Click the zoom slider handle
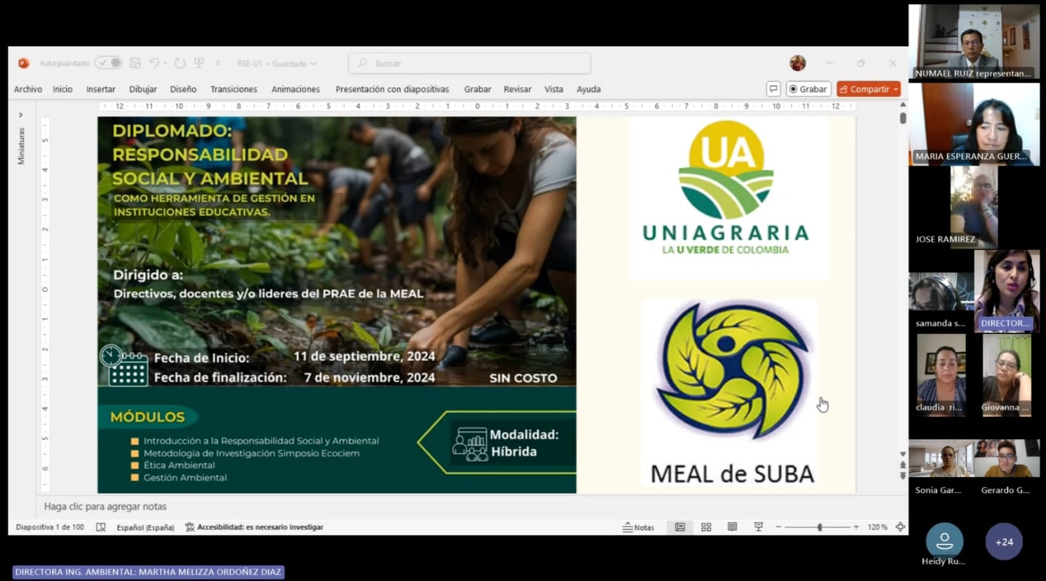Image resolution: width=1046 pixels, height=581 pixels. 820,527
